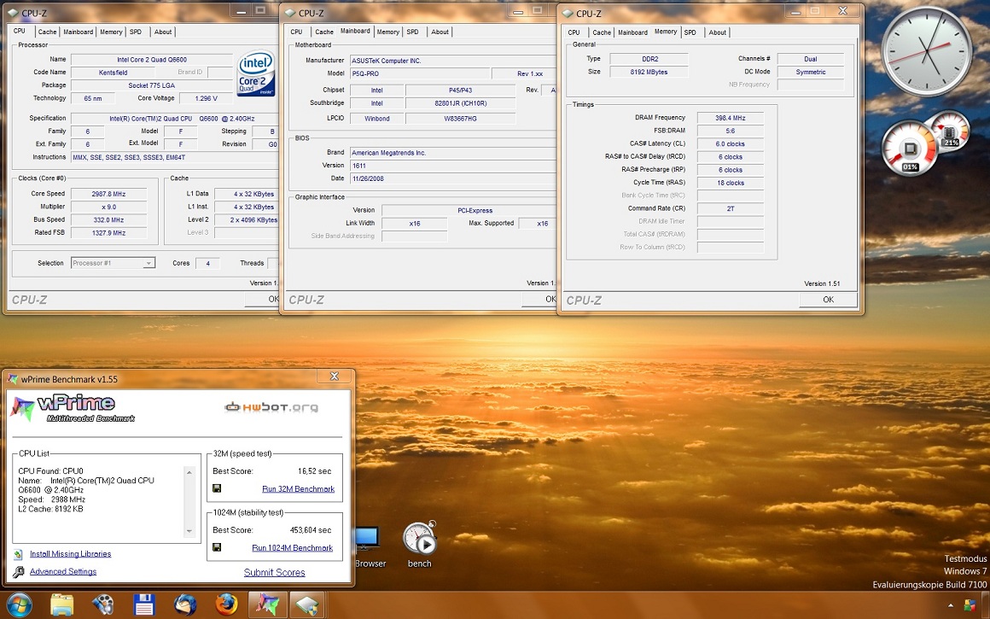This screenshot has height=619, width=990.
Task: Click the title icon of the wPrime window
Action: click(13, 379)
